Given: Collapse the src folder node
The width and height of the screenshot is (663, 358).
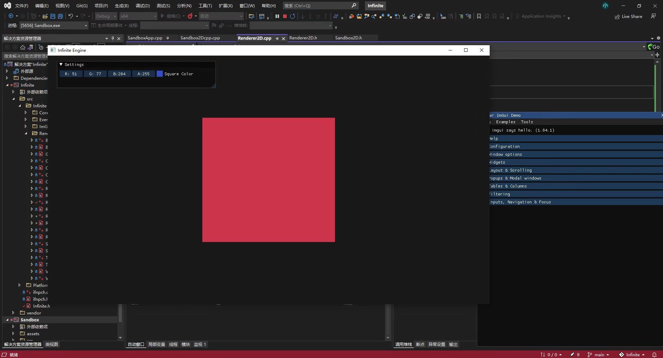Looking at the screenshot, I should pyautogui.click(x=13, y=99).
